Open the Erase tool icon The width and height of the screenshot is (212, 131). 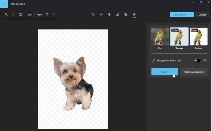point(126,15)
